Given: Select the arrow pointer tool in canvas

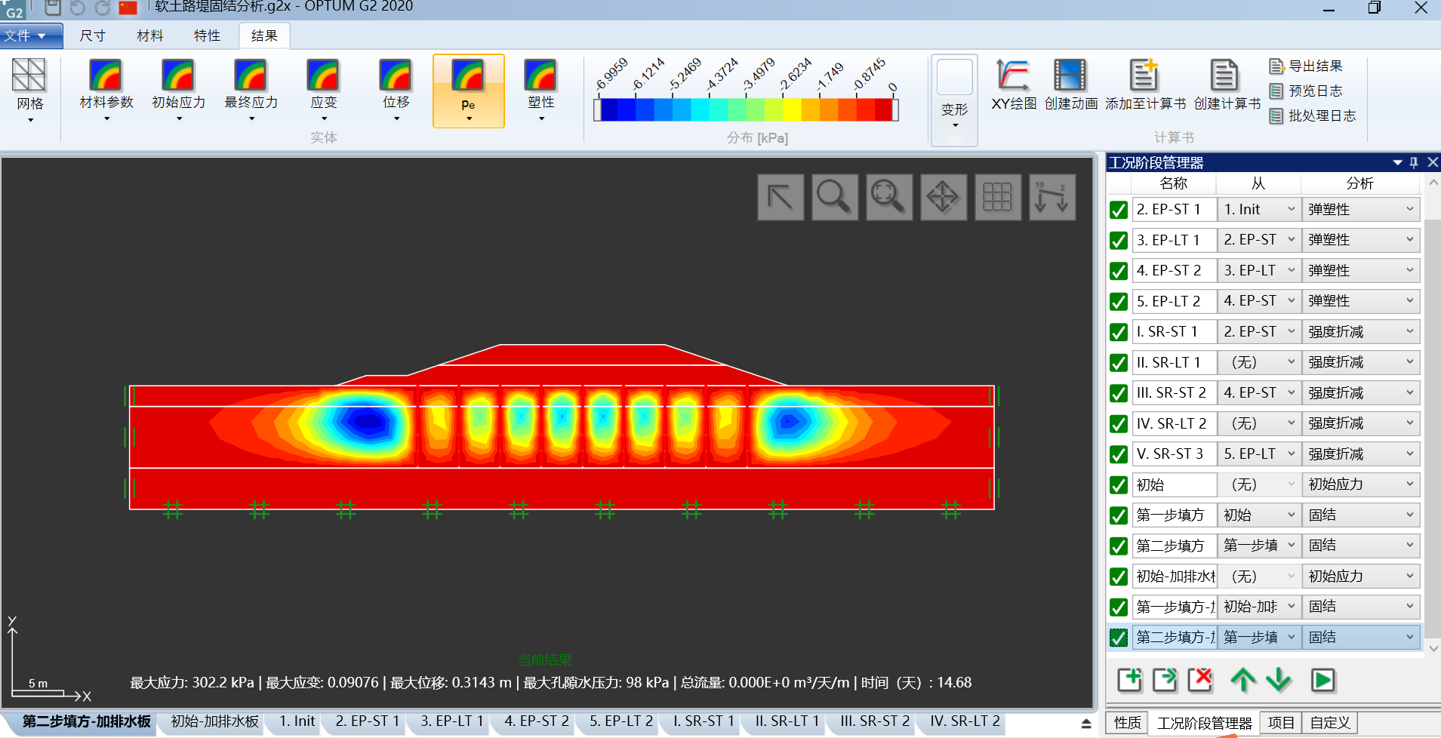Looking at the screenshot, I should click(x=780, y=198).
